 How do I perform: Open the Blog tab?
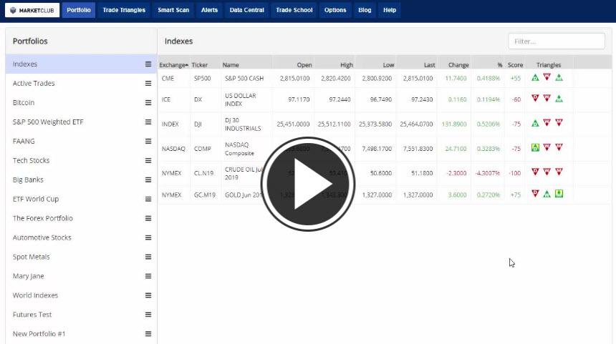365,10
